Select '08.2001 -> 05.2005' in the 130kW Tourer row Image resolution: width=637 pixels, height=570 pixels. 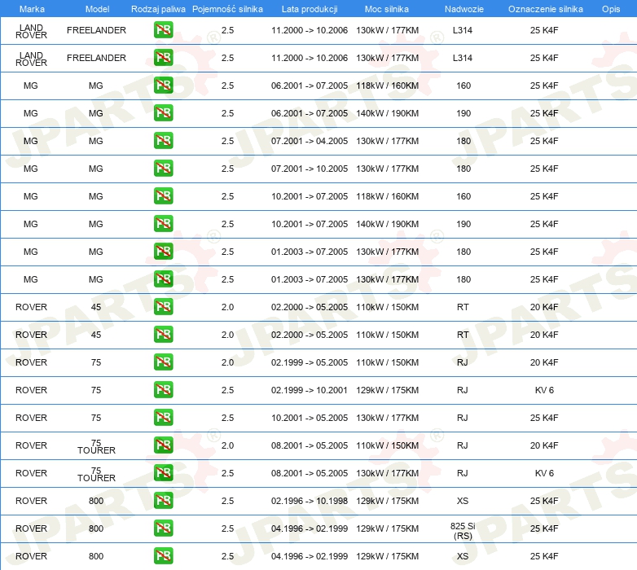coord(310,473)
